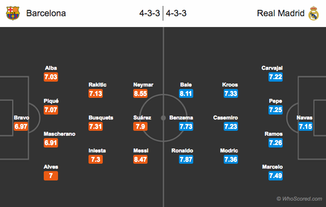Select the Busquets player name
This screenshot has height=207, width=326.
coord(101,118)
